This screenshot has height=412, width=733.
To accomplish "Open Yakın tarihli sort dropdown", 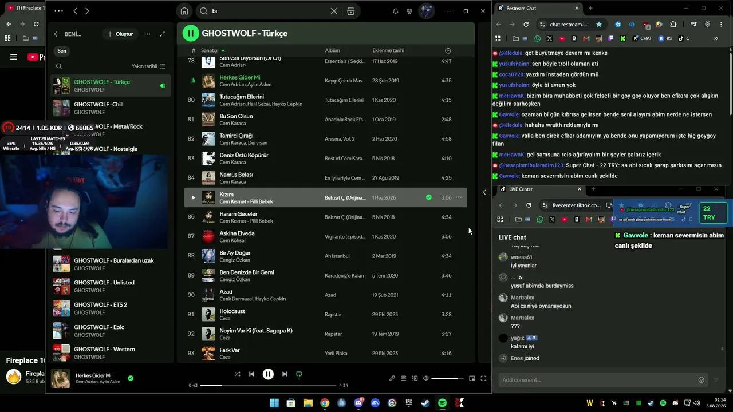I will (x=148, y=66).
